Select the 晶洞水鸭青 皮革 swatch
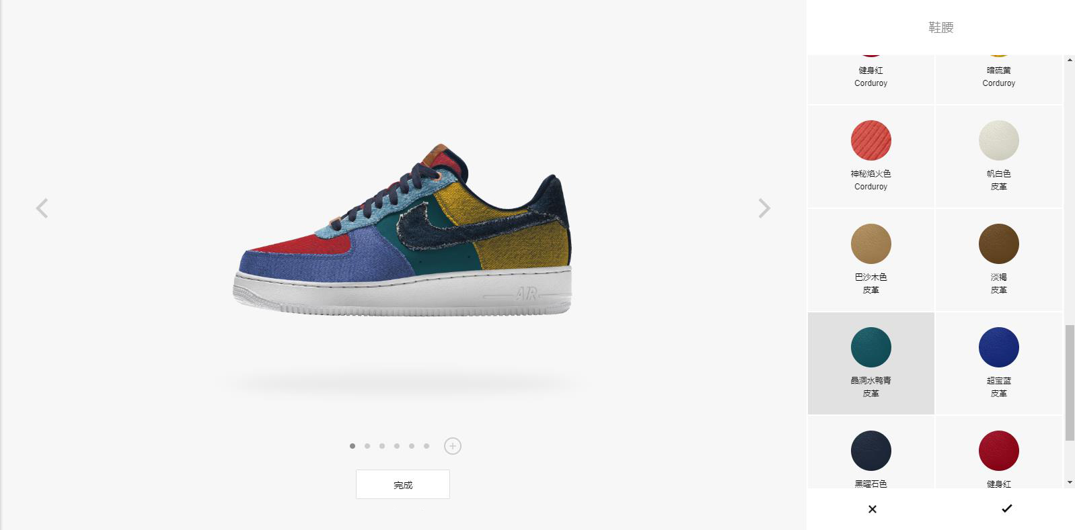This screenshot has height=530, width=1075. [x=871, y=363]
